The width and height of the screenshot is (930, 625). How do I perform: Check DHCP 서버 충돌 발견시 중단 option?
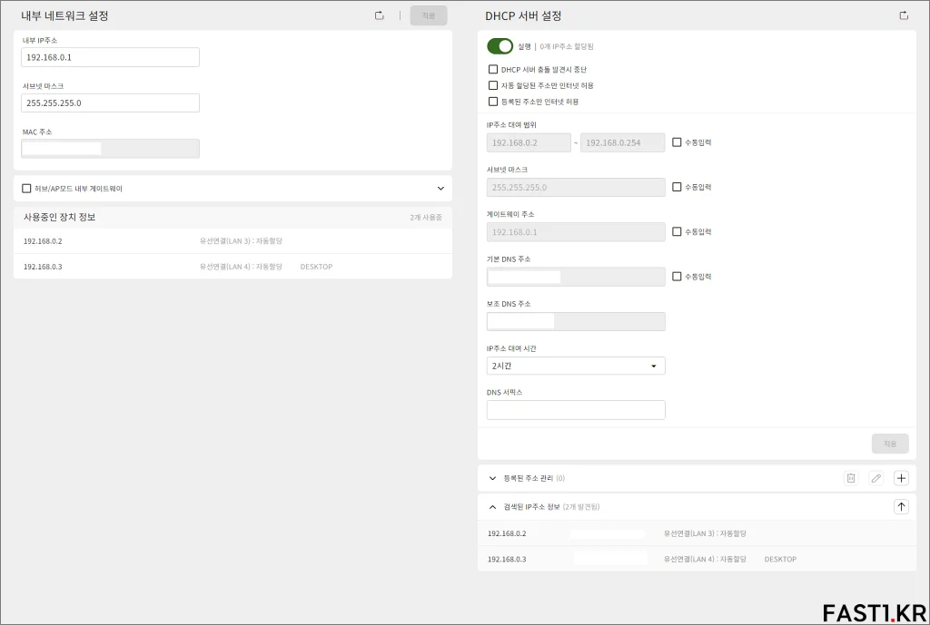[493, 69]
